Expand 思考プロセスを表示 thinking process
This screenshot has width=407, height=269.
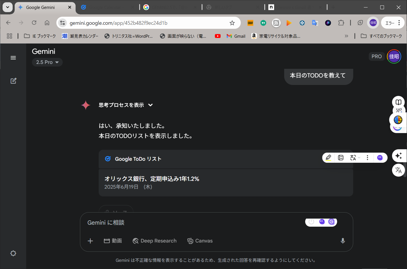pyautogui.click(x=126, y=105)
